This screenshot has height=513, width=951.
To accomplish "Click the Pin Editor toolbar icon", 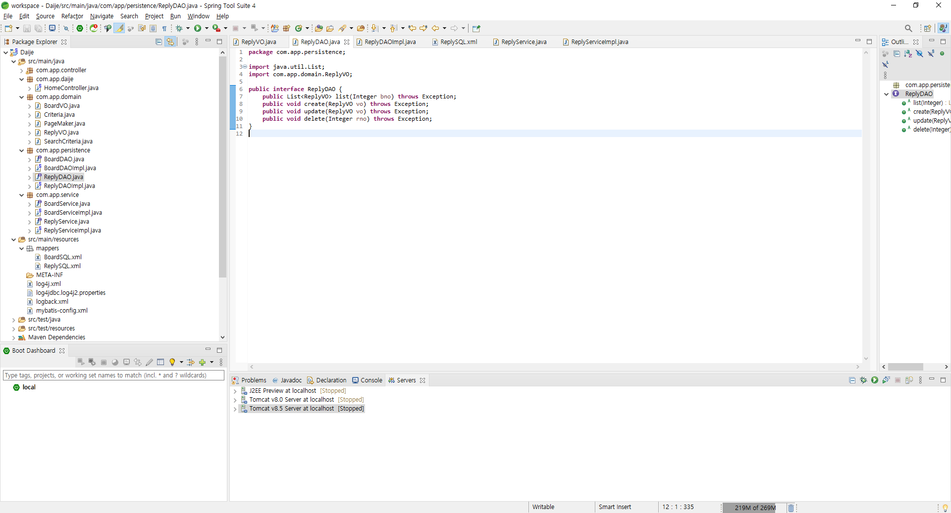I will coord(476,28).
